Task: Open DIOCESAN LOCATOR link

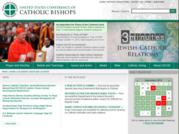Action: coord(39,72)
